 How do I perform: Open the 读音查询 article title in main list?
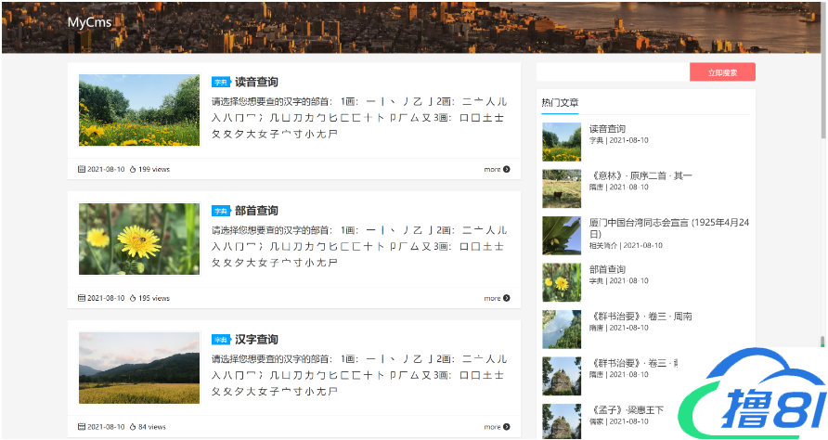click(256, 82)
